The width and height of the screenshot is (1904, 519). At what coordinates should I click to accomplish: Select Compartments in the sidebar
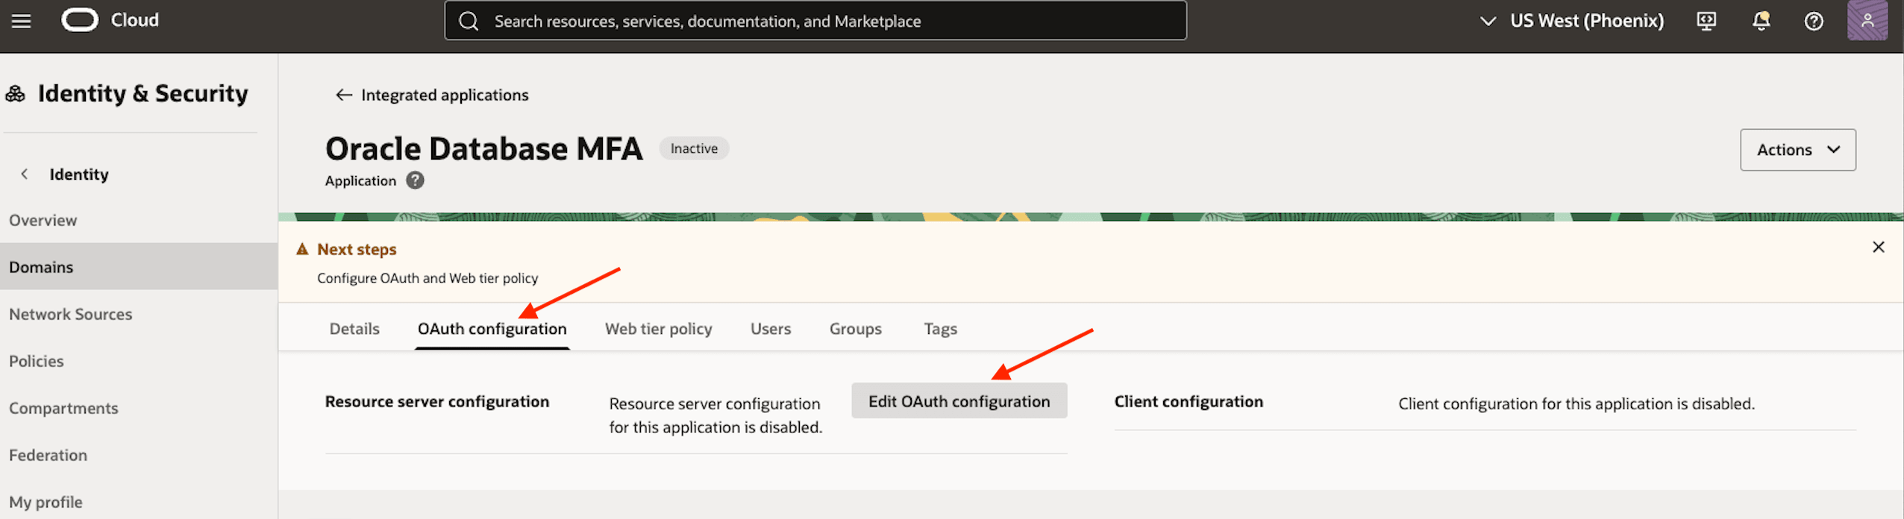pos(63,408)
